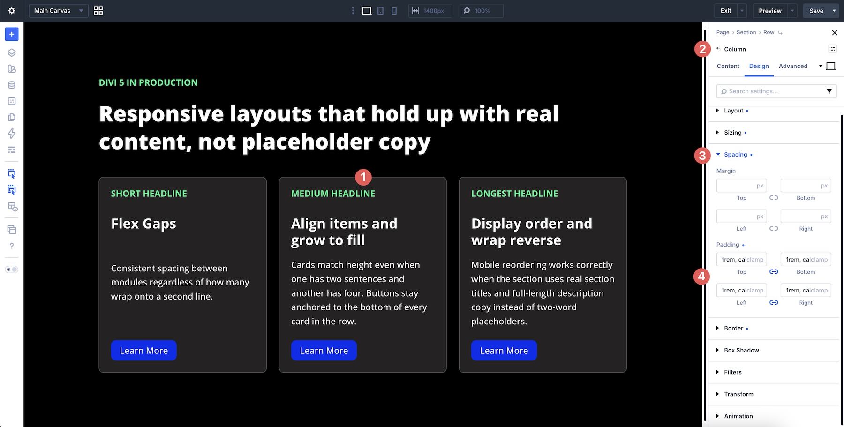Switch to the Content tab
Screen dimensions: 844x427
click(x=728, y=66)
